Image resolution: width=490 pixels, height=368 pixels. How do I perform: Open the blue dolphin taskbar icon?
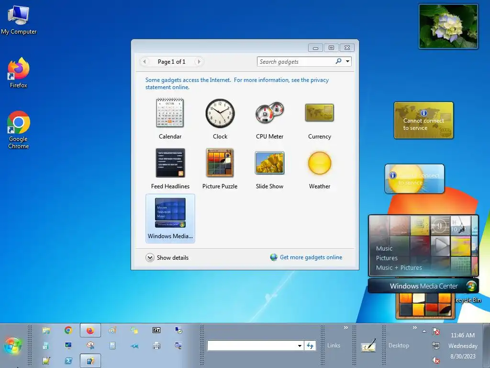134,345
